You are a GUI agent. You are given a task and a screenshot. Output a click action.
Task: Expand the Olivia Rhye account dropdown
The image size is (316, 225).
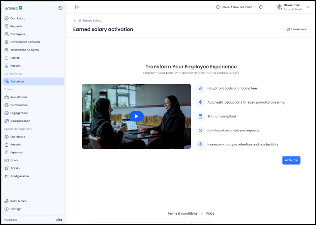click(x=308, y=7)
